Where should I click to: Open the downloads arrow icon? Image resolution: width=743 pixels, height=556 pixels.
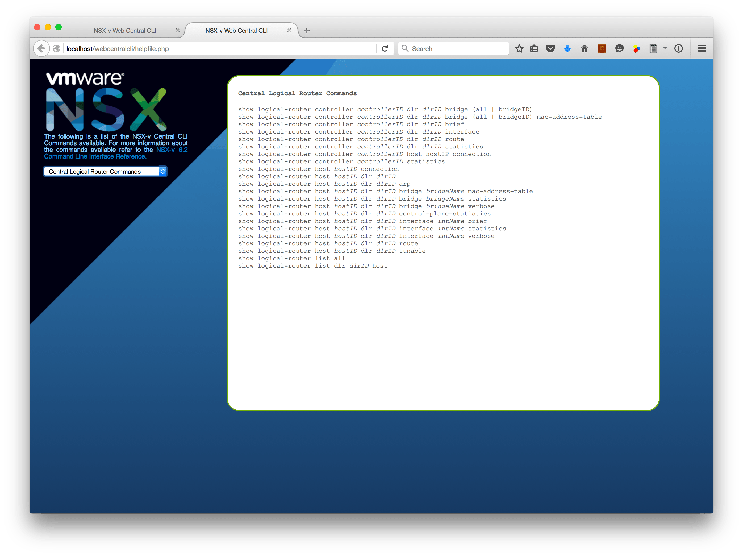pos(567,49)
